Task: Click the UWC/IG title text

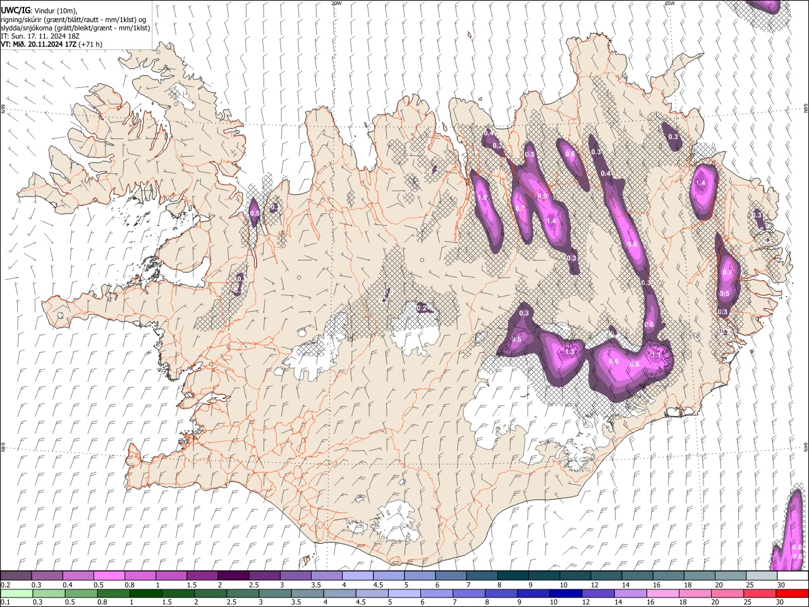Action: coord(15,11)
